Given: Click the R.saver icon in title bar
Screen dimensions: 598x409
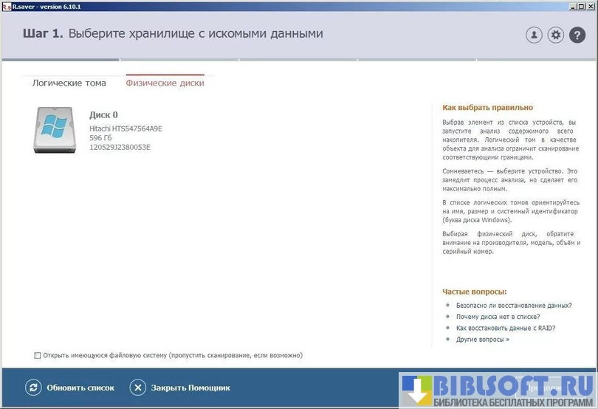Looking at the screenshot, I should tap(6, 4).
